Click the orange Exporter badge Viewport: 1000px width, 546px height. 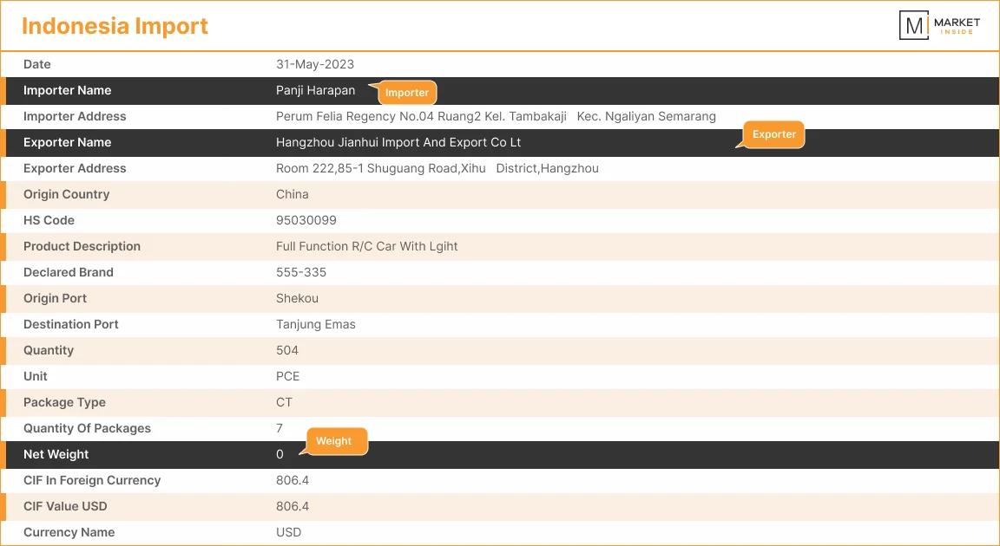tap(773, 134)
